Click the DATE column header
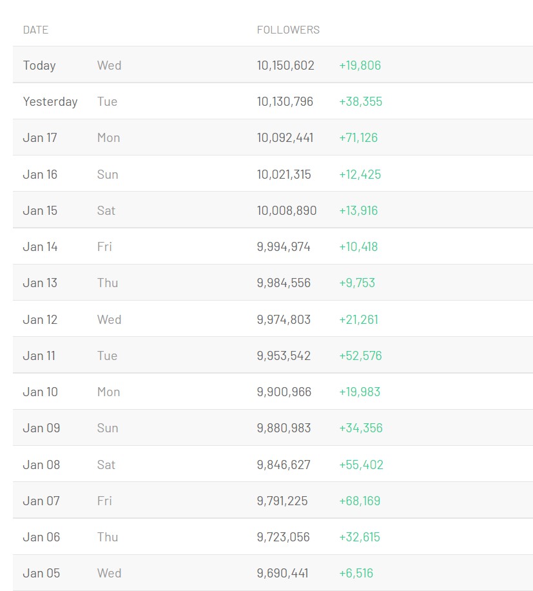The height and width of the screenshot is (591, 533). click(35, 30)
